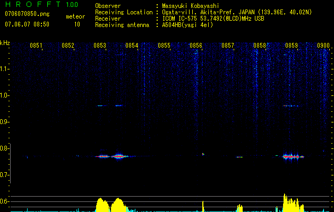Click the Receiver label
This screenshot has height=212, width=334.
coord(108,19)
